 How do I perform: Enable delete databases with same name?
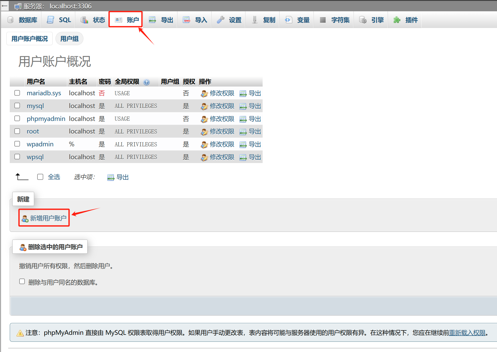coord(22,281)
